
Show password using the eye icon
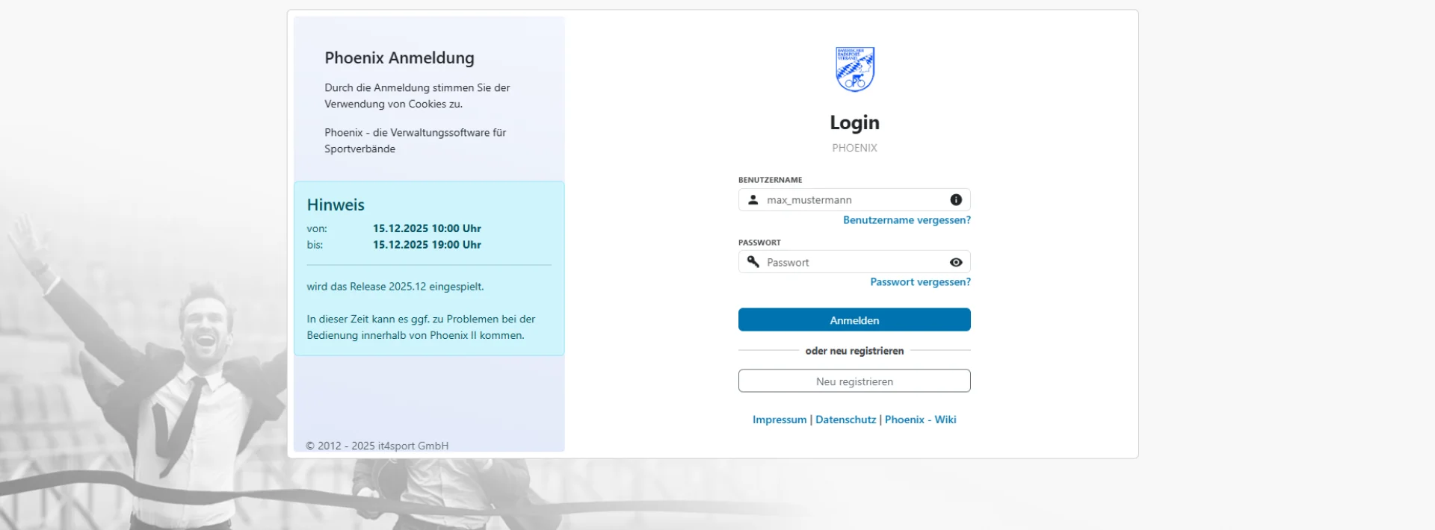(x=955, y=262)
